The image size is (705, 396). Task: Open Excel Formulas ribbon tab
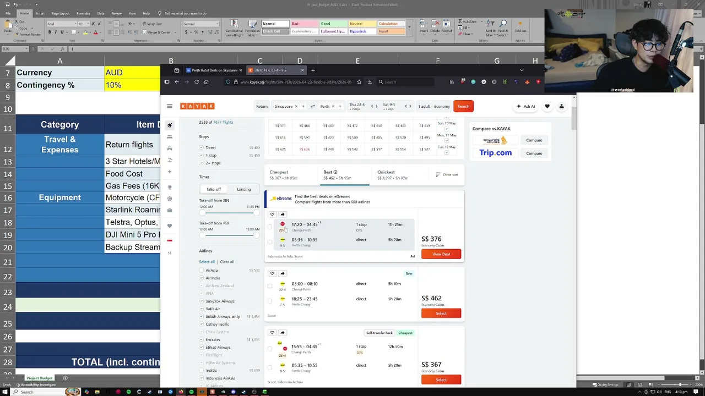(83, 13)
